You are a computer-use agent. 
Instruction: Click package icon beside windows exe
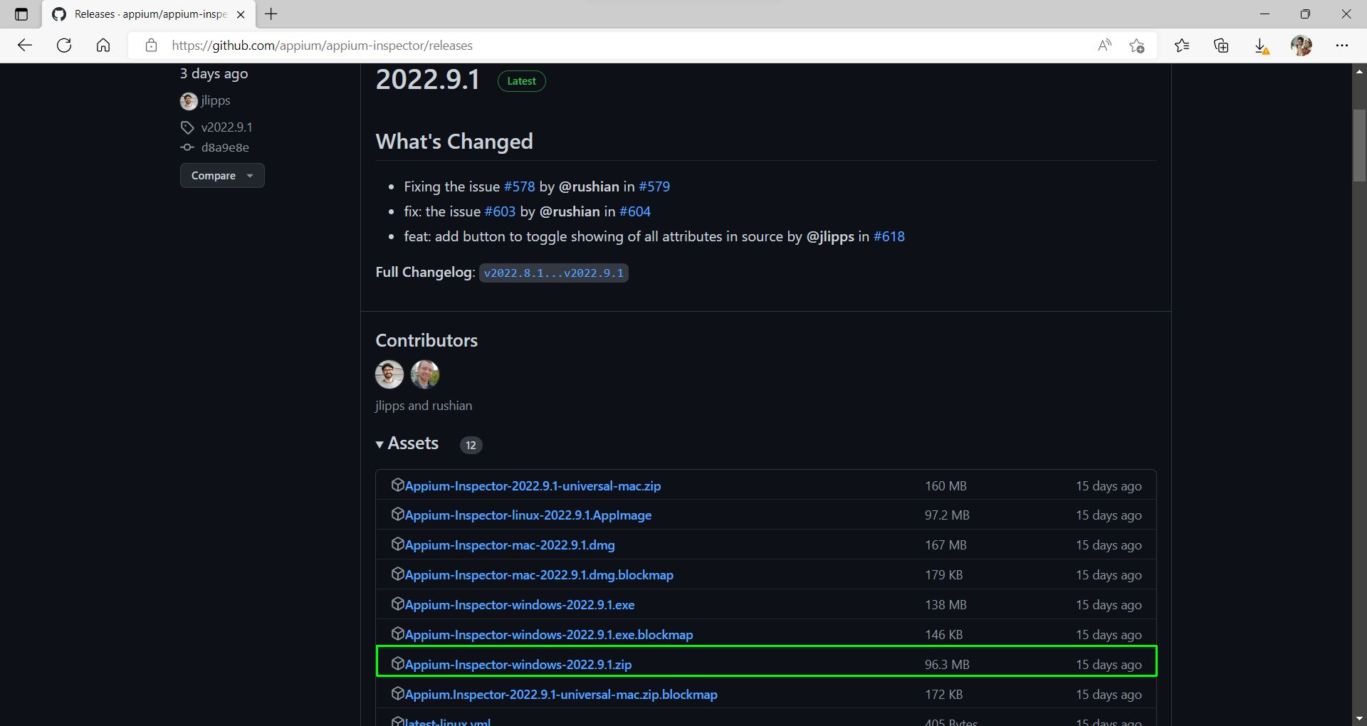pyautogui.click(x=397, y=604)
